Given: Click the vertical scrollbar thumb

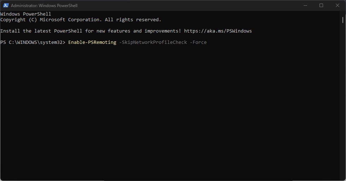Looking at the screenshot, I should pos(343,20).
